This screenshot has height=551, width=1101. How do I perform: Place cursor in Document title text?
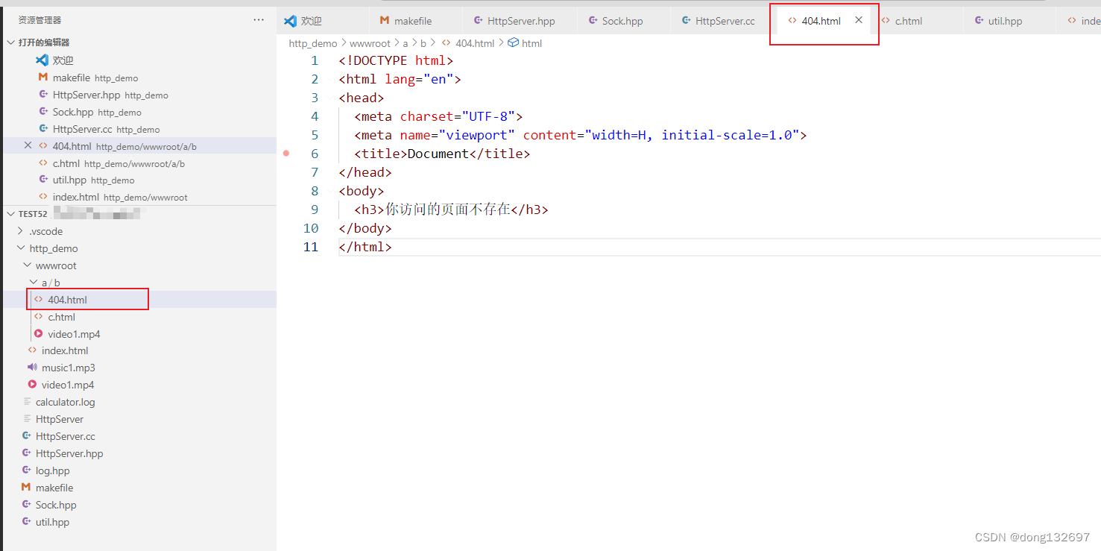[x=438, y=154]
